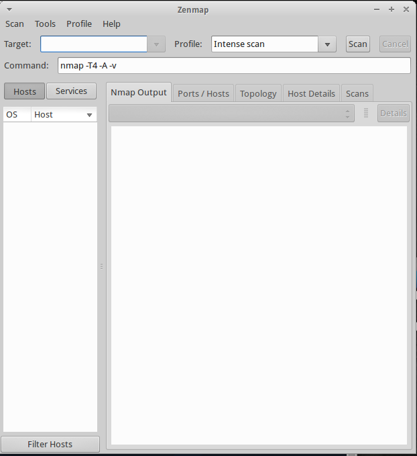
Task: Open the Help menu
Action: [x=111, y=24]
